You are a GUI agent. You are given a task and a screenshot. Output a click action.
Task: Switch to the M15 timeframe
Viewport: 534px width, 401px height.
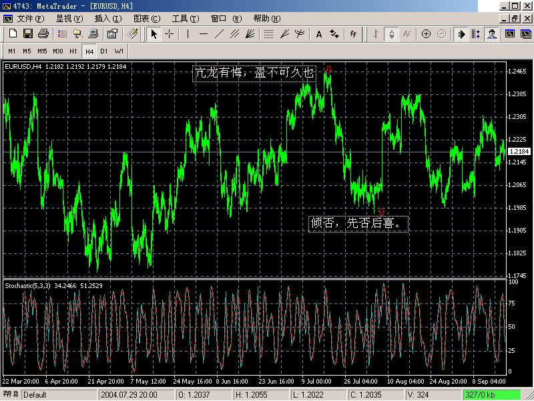42,51
